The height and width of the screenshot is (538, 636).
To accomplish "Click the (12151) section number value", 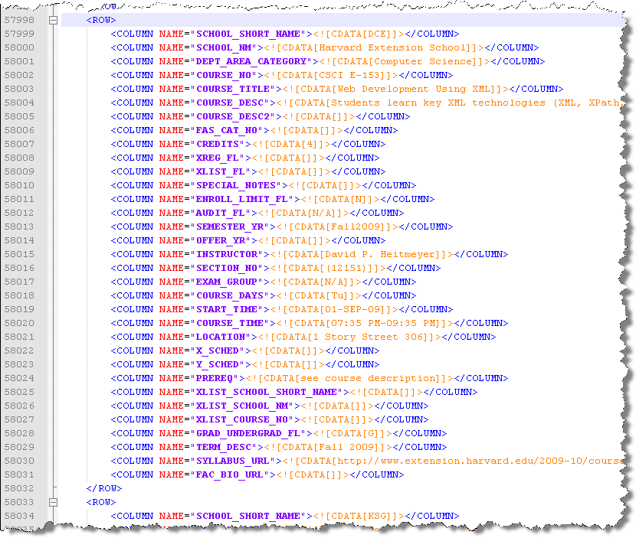I will coord(347,268).
